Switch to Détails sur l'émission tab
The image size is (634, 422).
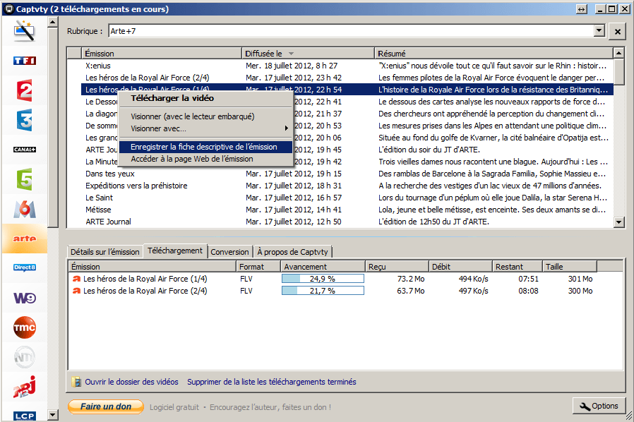coord(104,252)
